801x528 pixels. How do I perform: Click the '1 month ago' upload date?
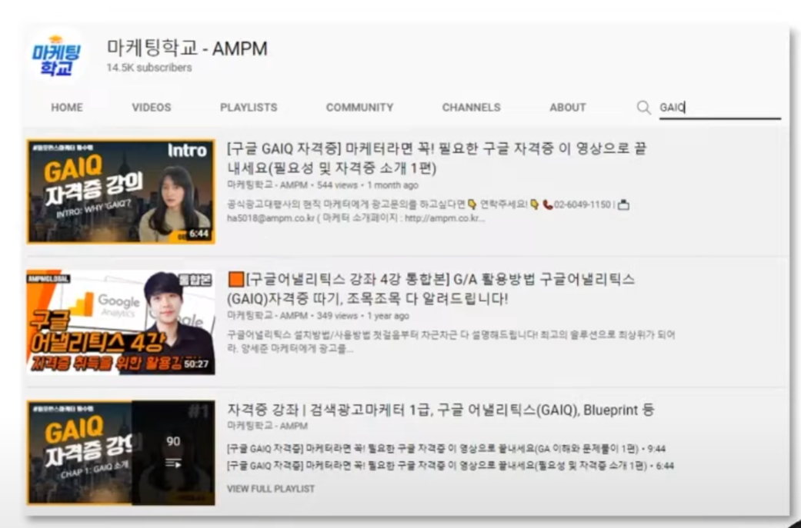[x=393, y=185]
